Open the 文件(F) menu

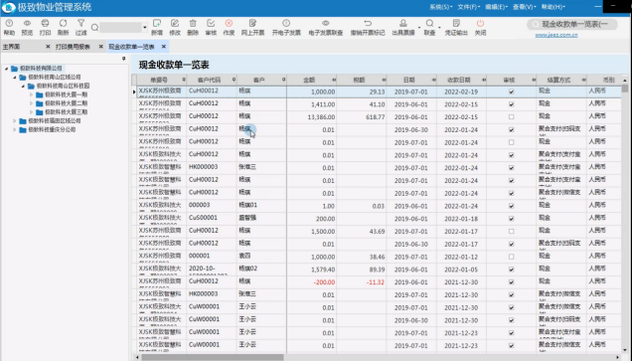tap(469, 7)
